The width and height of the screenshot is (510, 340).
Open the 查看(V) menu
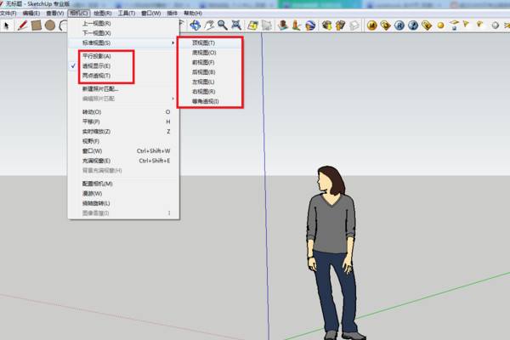tap(54, 13)
